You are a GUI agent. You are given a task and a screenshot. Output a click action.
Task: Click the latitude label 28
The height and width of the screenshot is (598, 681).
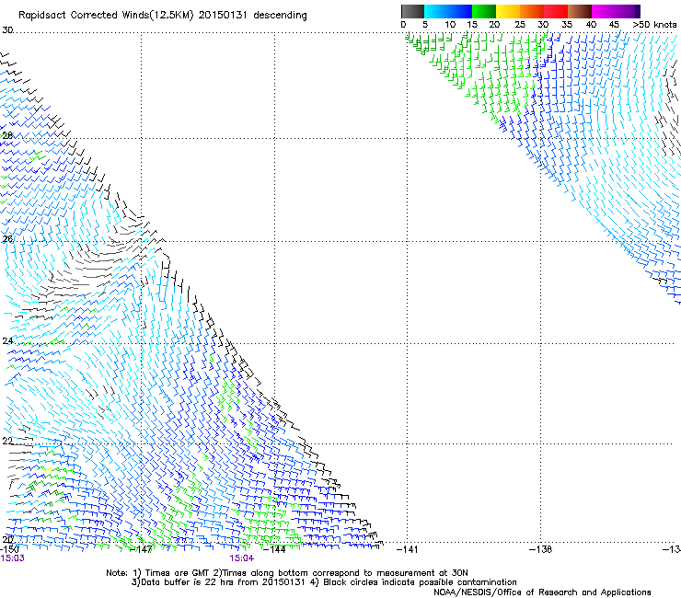click(7, 135)
